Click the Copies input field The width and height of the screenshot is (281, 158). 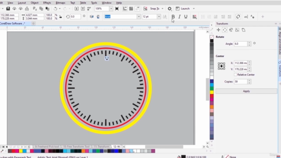241,82
